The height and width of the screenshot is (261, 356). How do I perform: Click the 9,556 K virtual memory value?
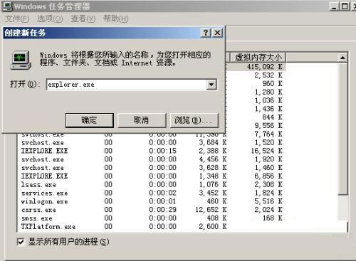(268, 126)
